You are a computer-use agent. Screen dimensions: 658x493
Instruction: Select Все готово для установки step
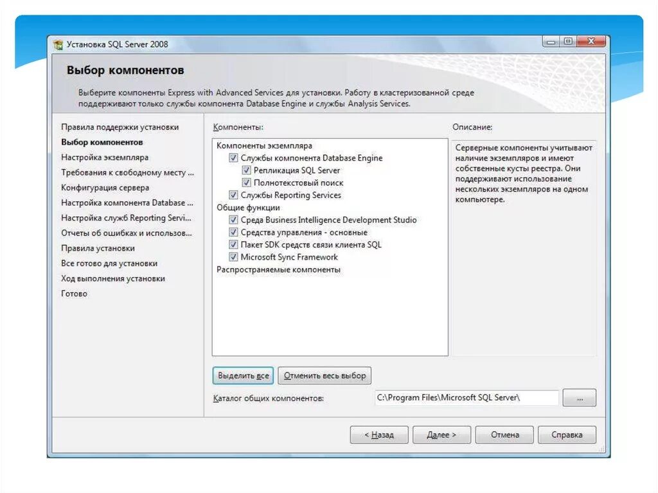point(109,264)
